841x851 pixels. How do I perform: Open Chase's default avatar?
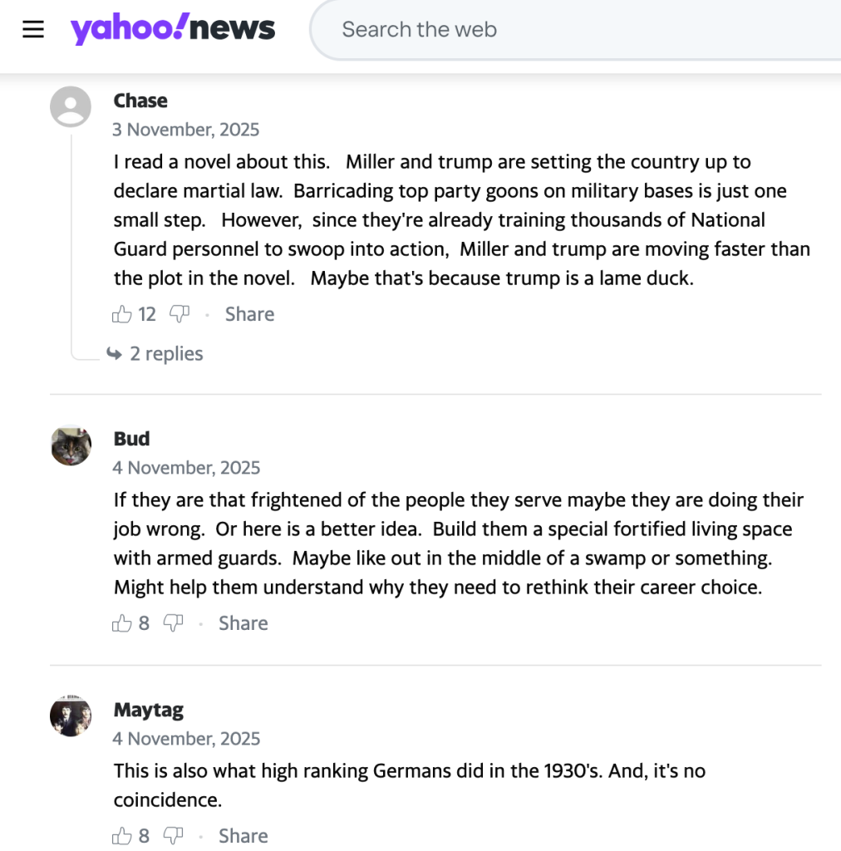tap(71, 107)
